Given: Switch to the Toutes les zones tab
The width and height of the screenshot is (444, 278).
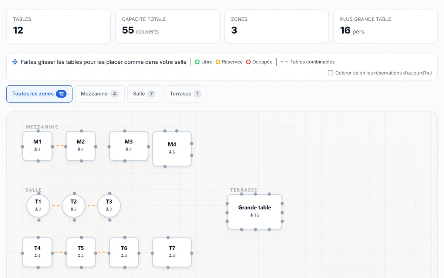Looking at the screenshot, I should [39, 94].
